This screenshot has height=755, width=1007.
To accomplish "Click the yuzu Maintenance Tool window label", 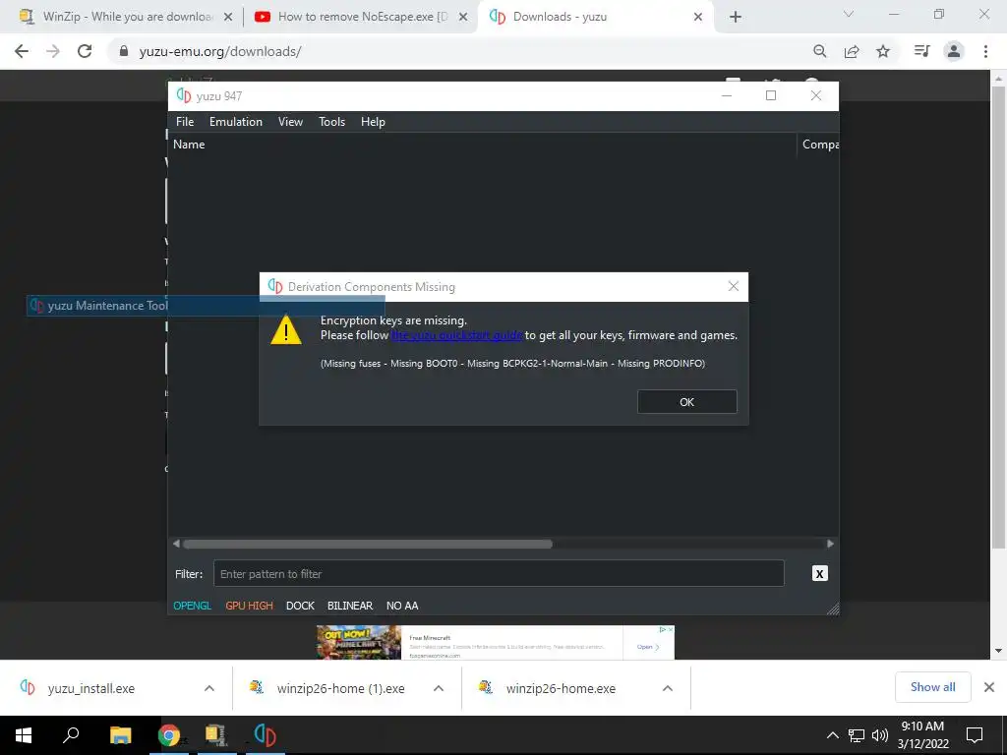I will click(107, 306).
